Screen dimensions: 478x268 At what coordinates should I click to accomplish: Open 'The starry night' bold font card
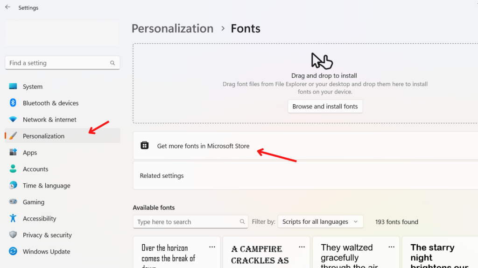pos(440,253)
